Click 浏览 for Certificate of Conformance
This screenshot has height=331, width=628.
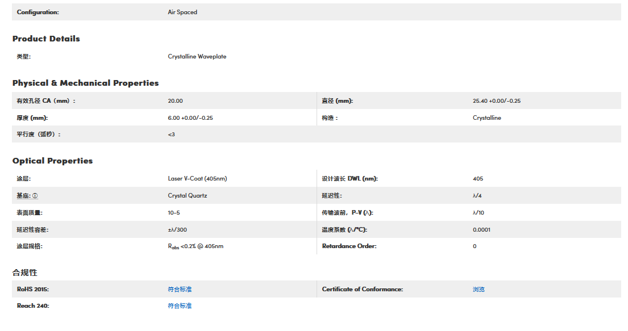(479, 290)
